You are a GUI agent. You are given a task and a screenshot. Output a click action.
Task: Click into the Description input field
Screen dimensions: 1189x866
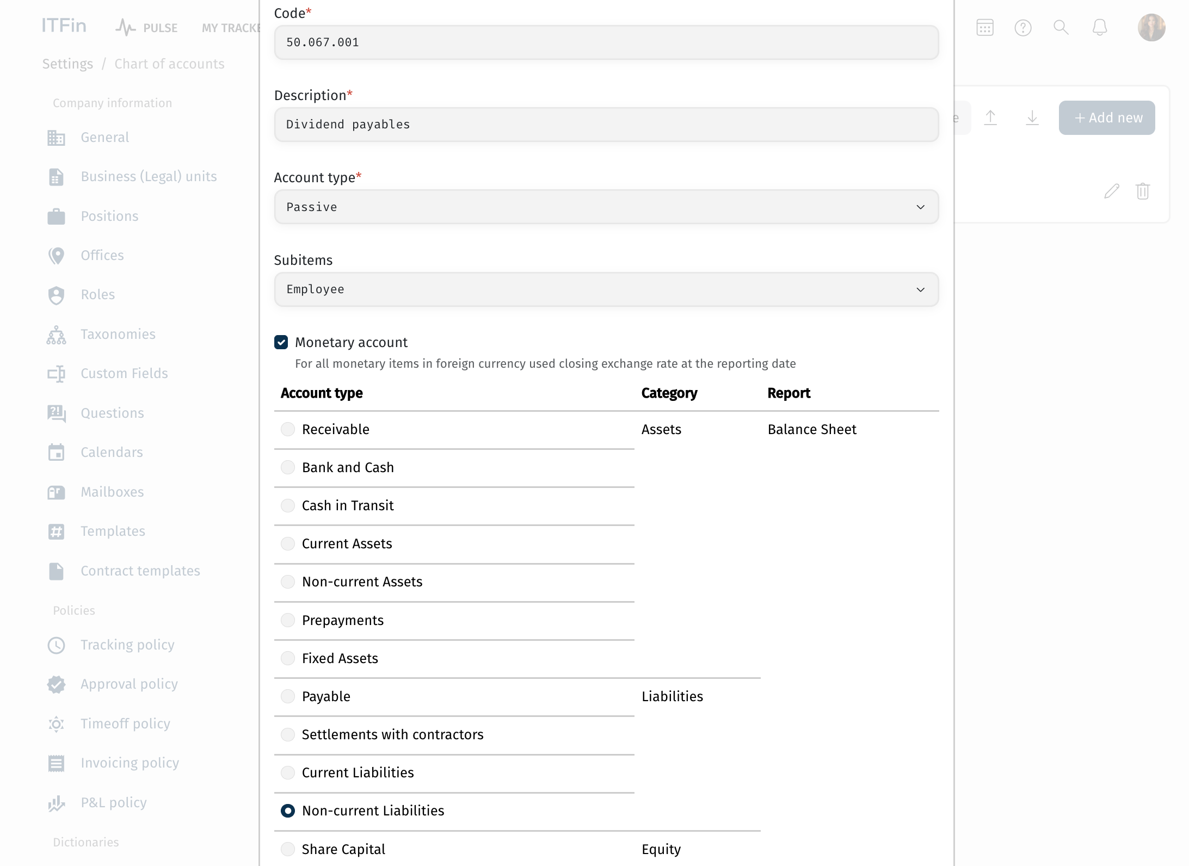click(x=606, y=125)
